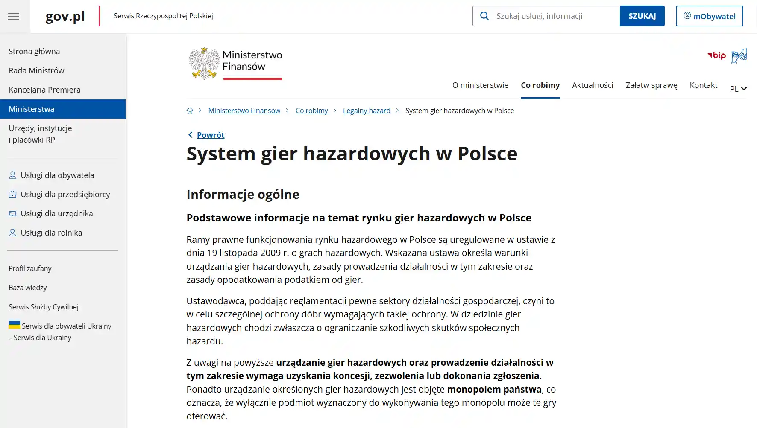757x428 pixels.
Task: Go to Strona główna in sidebar
Action: click(x=63, y=51)
